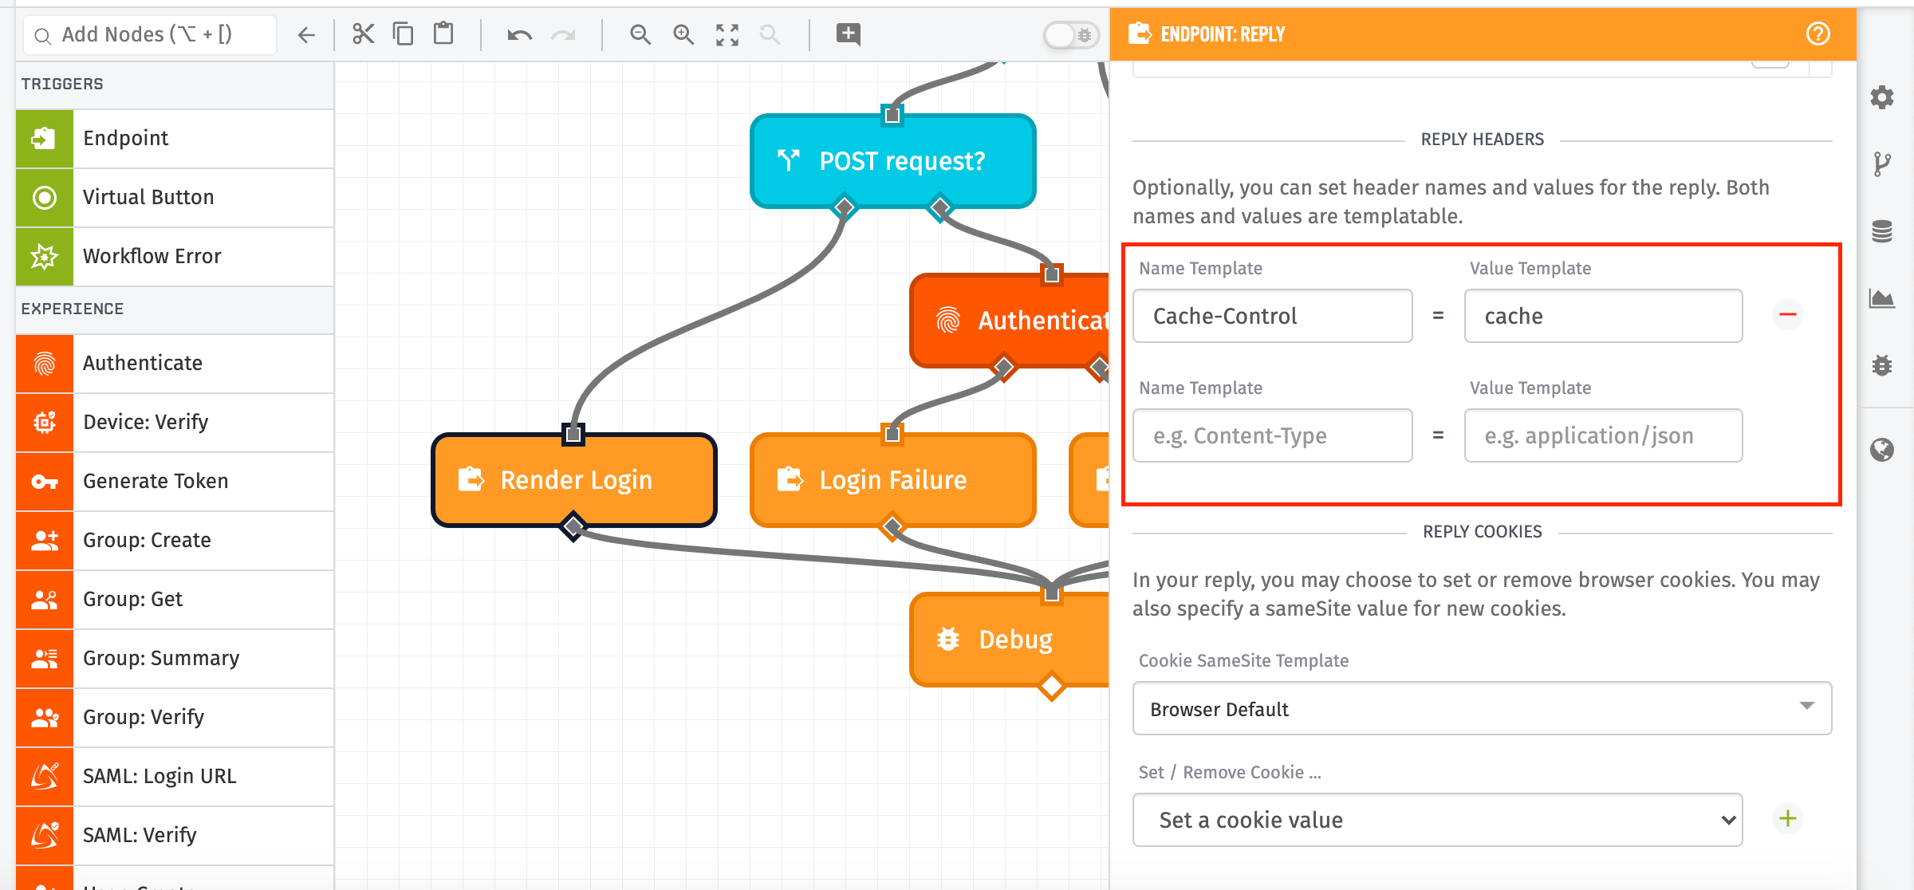Click the Add Nodes search field

tap(150, 34)
